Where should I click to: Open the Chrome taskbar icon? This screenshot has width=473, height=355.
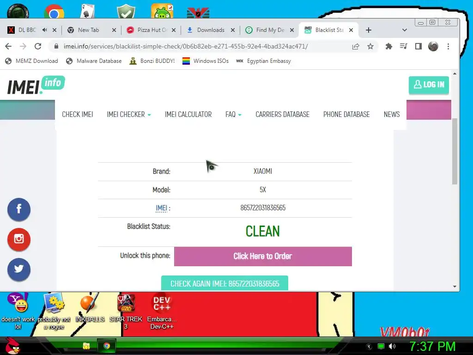[107, 346]
